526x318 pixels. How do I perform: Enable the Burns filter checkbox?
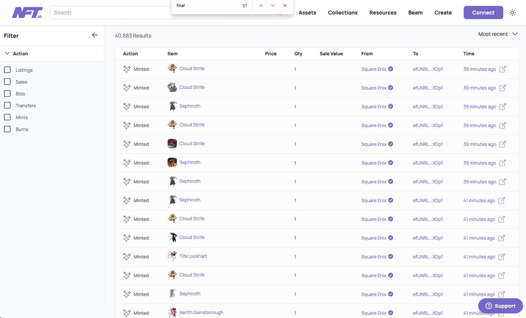(x=7, y=129)
